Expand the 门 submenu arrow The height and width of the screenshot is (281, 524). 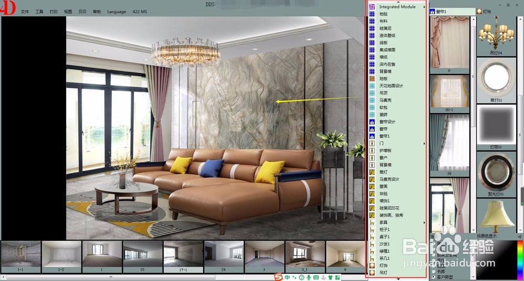pos(424,143)
